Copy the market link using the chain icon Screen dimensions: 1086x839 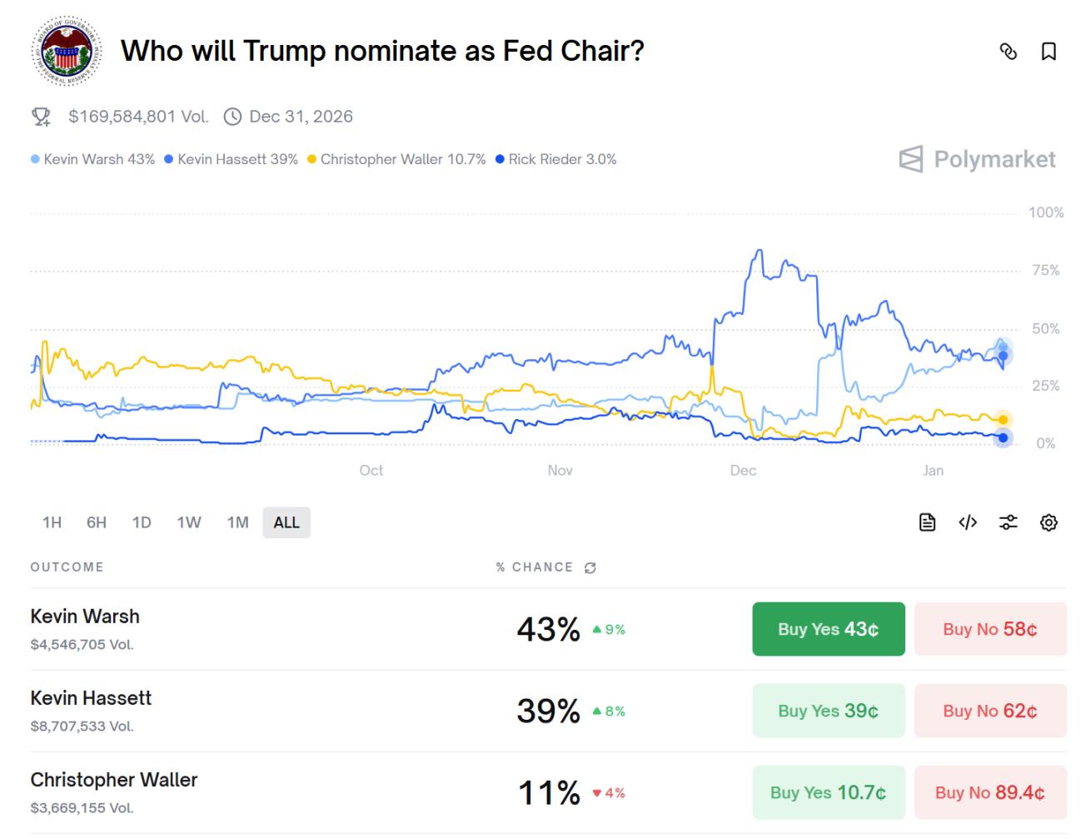[1009, 51]
